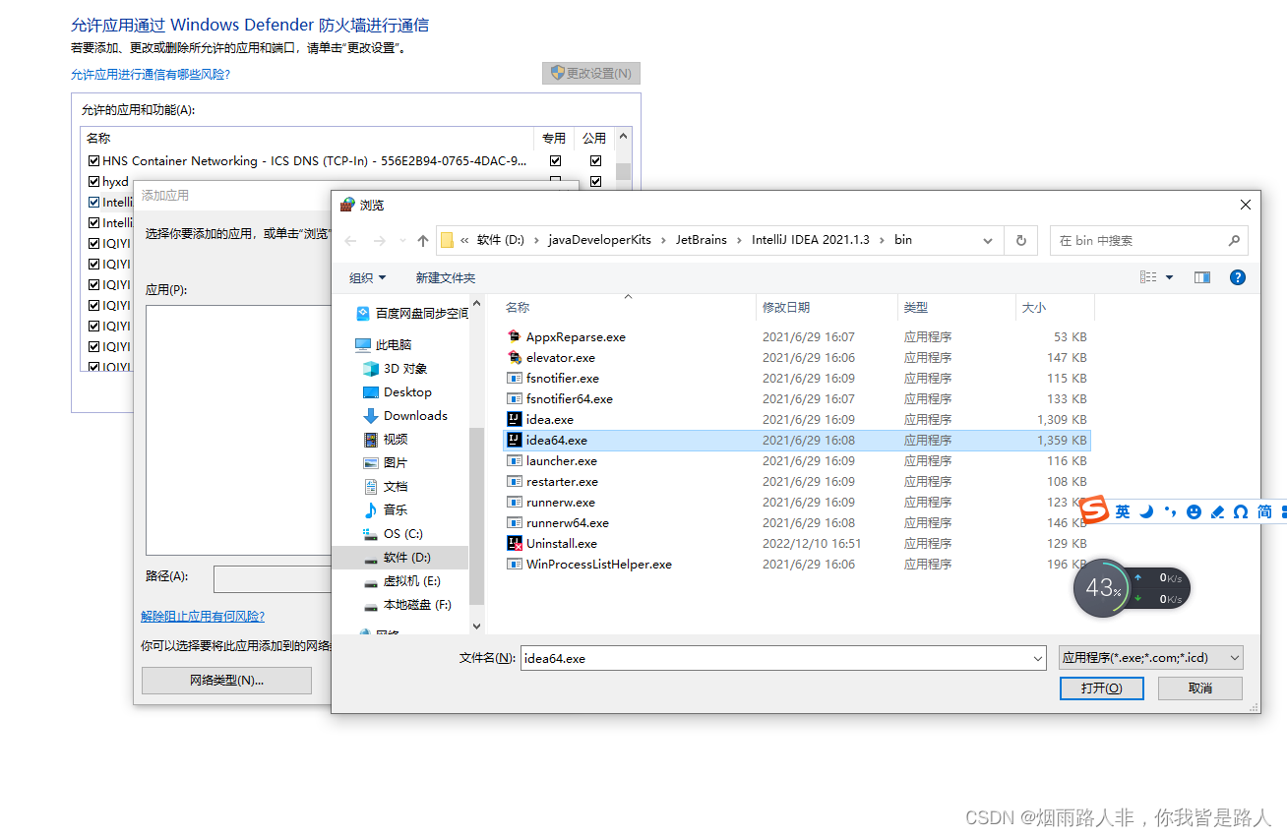The image size is (1287, 837).
Task: Open the Sogou emoji smiley icon
Action: (1194, 511)
